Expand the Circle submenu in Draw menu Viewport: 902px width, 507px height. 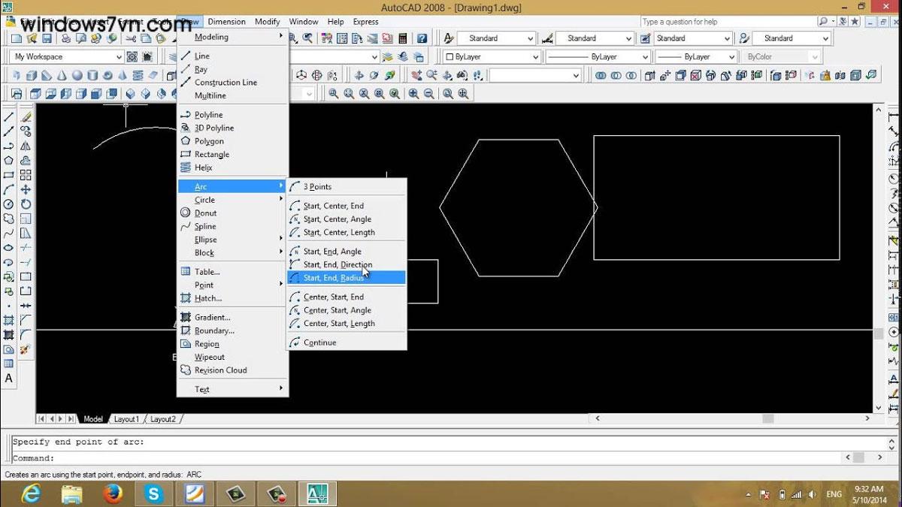233,200
